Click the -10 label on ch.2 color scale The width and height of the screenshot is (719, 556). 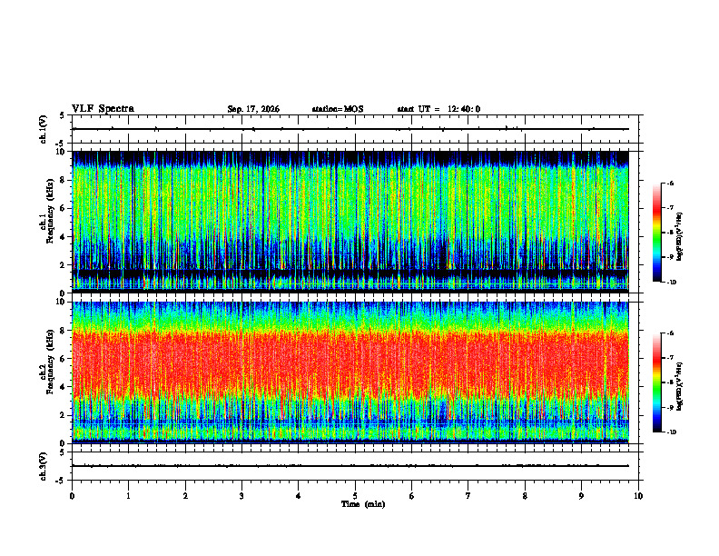click(671, 432)
